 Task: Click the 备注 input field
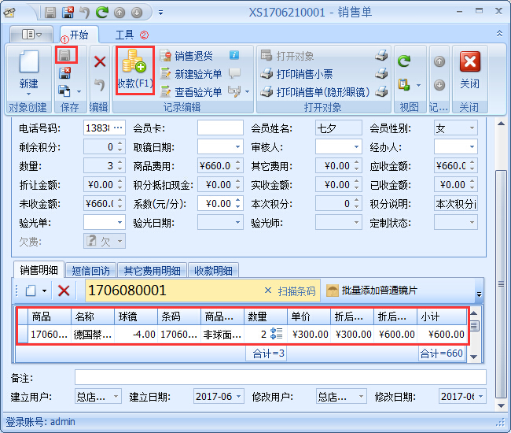click(x=281, y=377)
